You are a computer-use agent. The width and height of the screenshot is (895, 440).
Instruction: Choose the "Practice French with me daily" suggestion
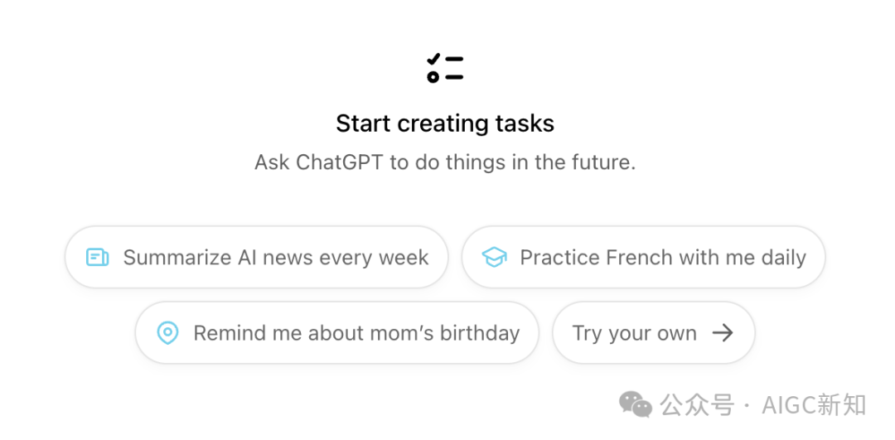click(643, 257)
